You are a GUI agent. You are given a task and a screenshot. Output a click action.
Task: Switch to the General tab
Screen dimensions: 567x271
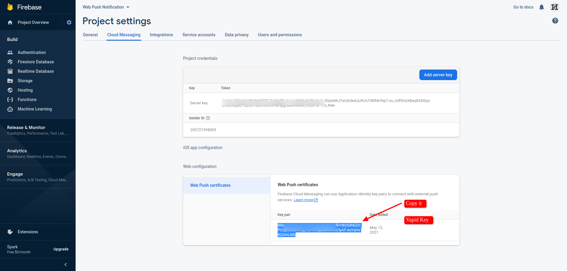click(x=90, y=35)
